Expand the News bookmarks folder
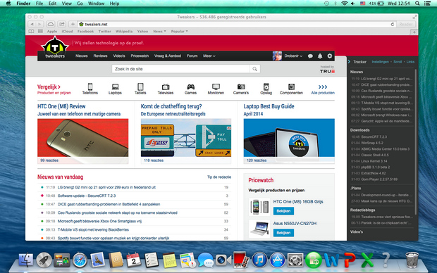The height and width of the screenshot is (273, 437). click(x=159, y=32)
